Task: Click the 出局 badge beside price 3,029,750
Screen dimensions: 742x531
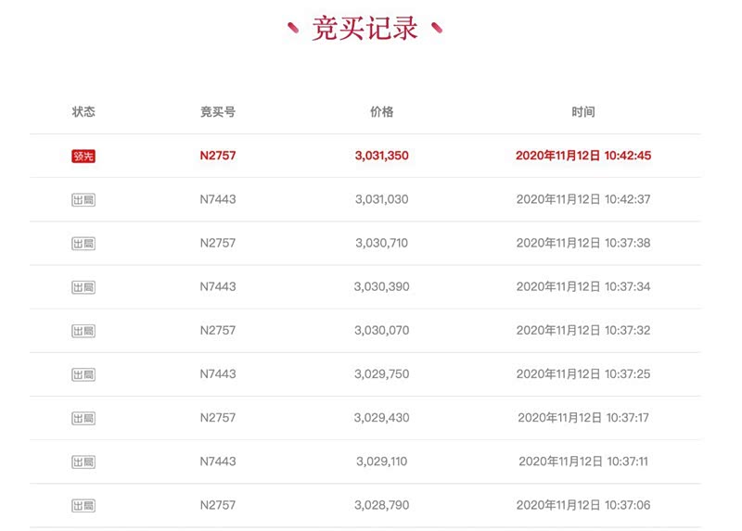Action: click(83, 374)
